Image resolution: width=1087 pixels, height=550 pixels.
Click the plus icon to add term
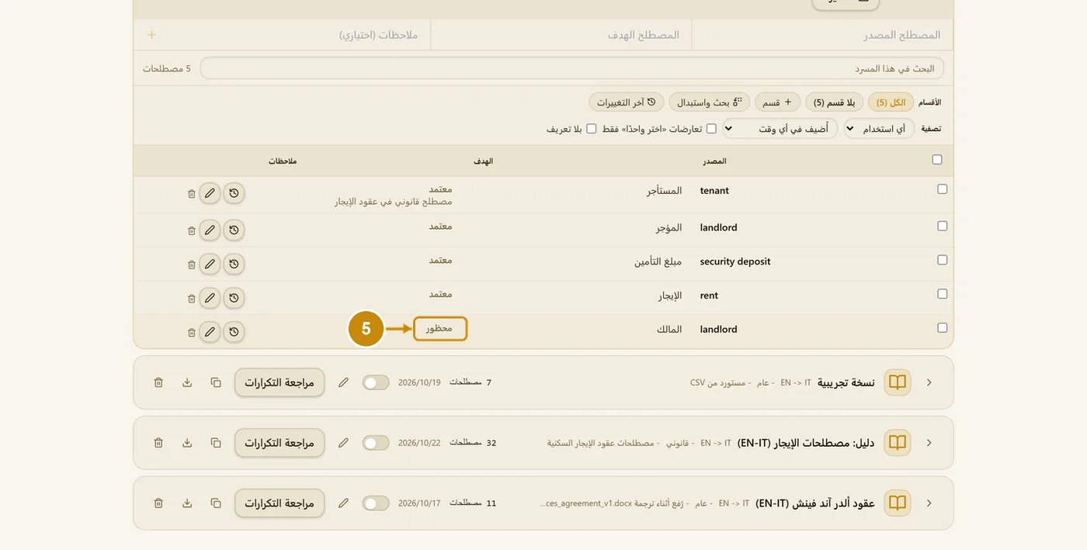pyautogui.click(x=151, y=35)
